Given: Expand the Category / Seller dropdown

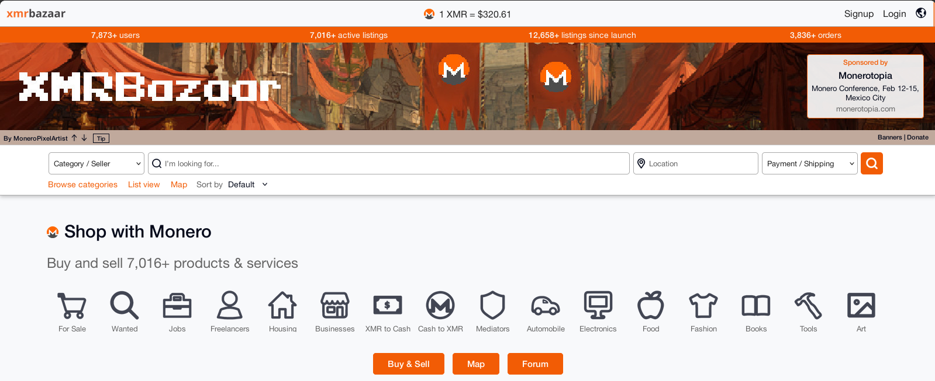Looking at the screenshot, I should click(96, 164).
